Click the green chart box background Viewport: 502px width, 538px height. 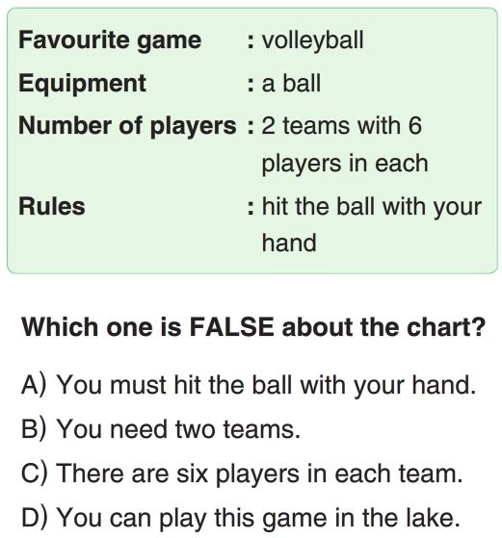click(252, 141)
